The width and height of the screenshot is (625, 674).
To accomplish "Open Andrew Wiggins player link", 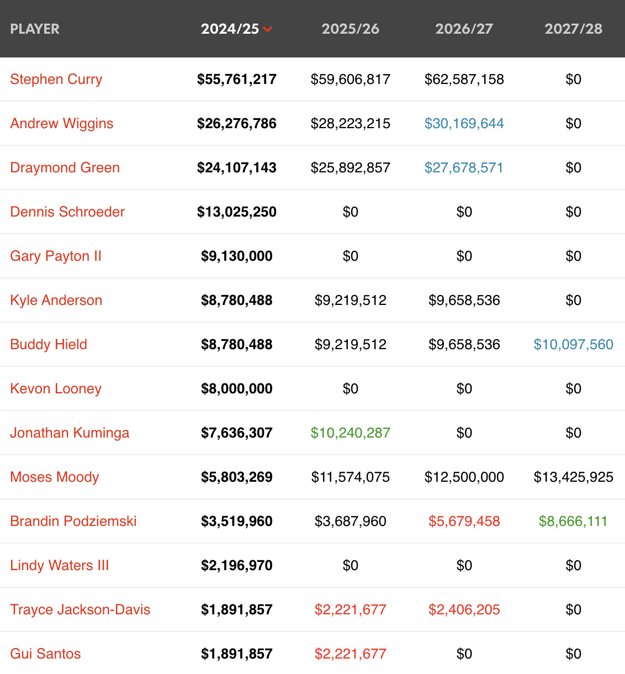I will pyautogui.click(x=62, y=124).
